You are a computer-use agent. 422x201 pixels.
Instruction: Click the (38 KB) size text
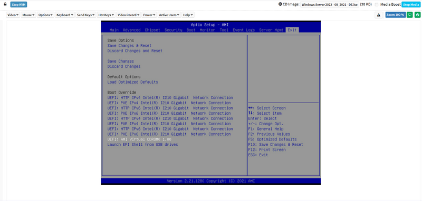366,5
